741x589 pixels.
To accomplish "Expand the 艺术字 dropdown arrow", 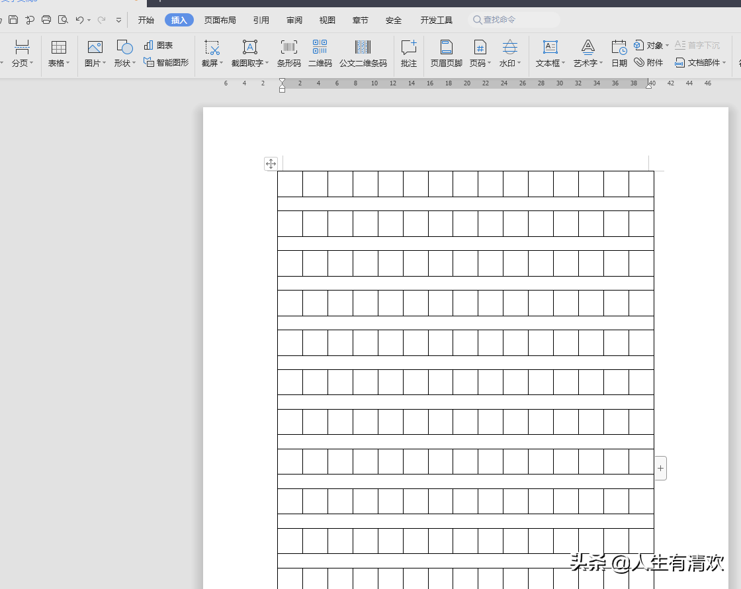I will pyautogui.click(x=601, y=63).
